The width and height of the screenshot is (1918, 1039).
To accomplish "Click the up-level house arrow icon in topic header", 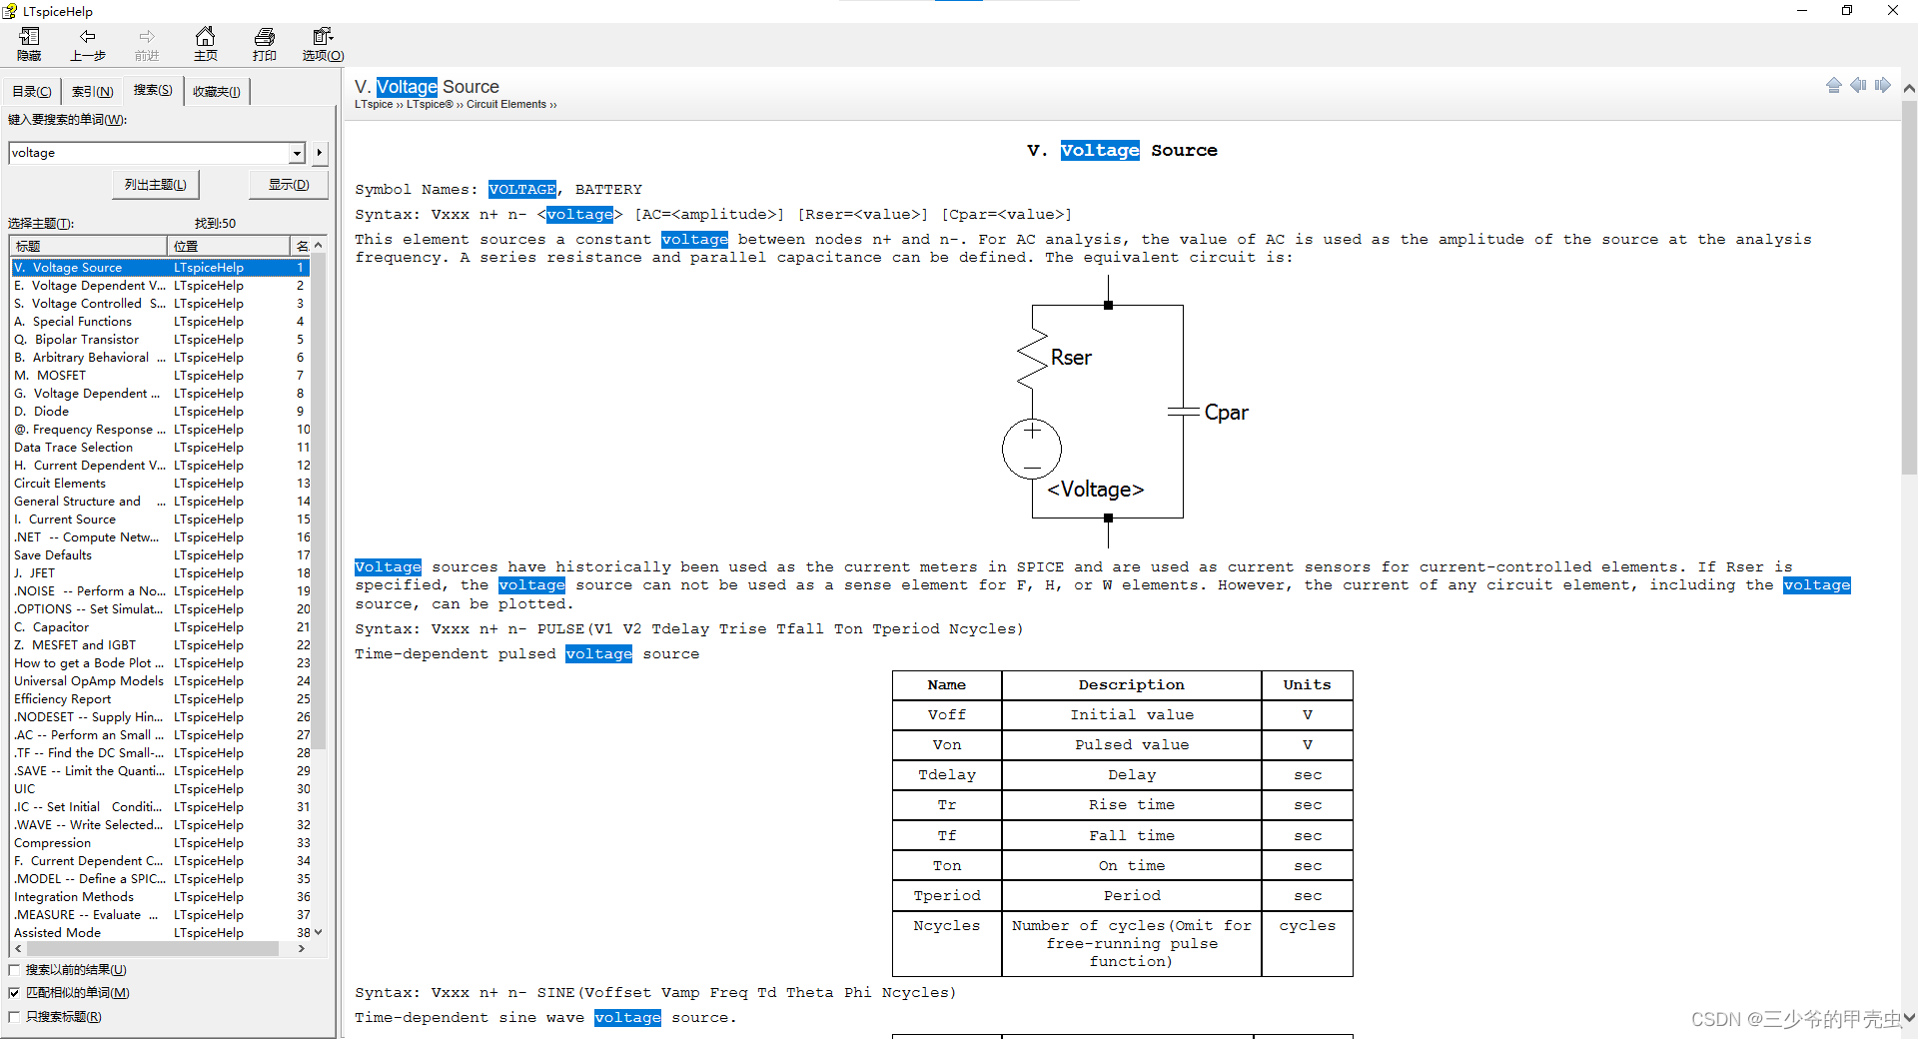I will point(1834,85).
